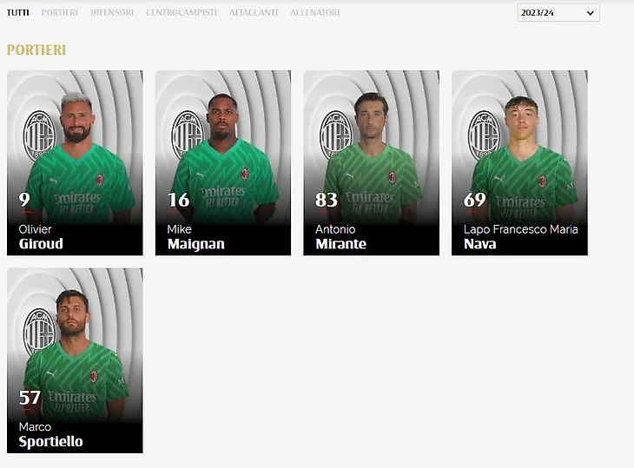
Task: Click the AC Milan crest on number 9 card
Action: click(x=39, y=135)
